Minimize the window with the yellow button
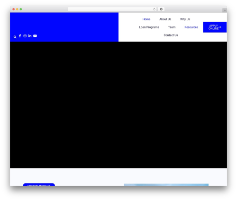 point(17,9)
